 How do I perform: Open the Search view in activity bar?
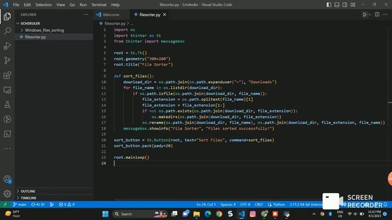coord(7,31)
